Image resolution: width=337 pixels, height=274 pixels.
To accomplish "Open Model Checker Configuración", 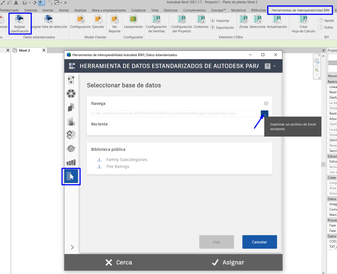I will tap(80, 19).
